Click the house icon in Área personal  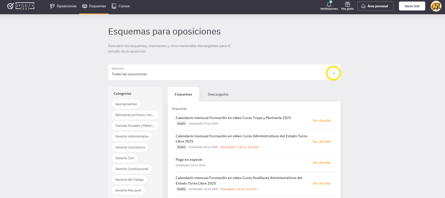(x=363, y=6)
